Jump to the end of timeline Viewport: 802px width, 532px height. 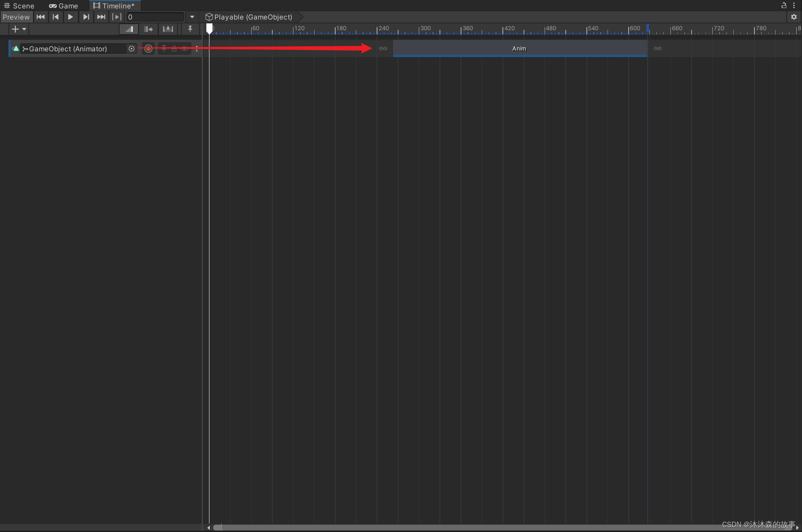tap(101, 17)
